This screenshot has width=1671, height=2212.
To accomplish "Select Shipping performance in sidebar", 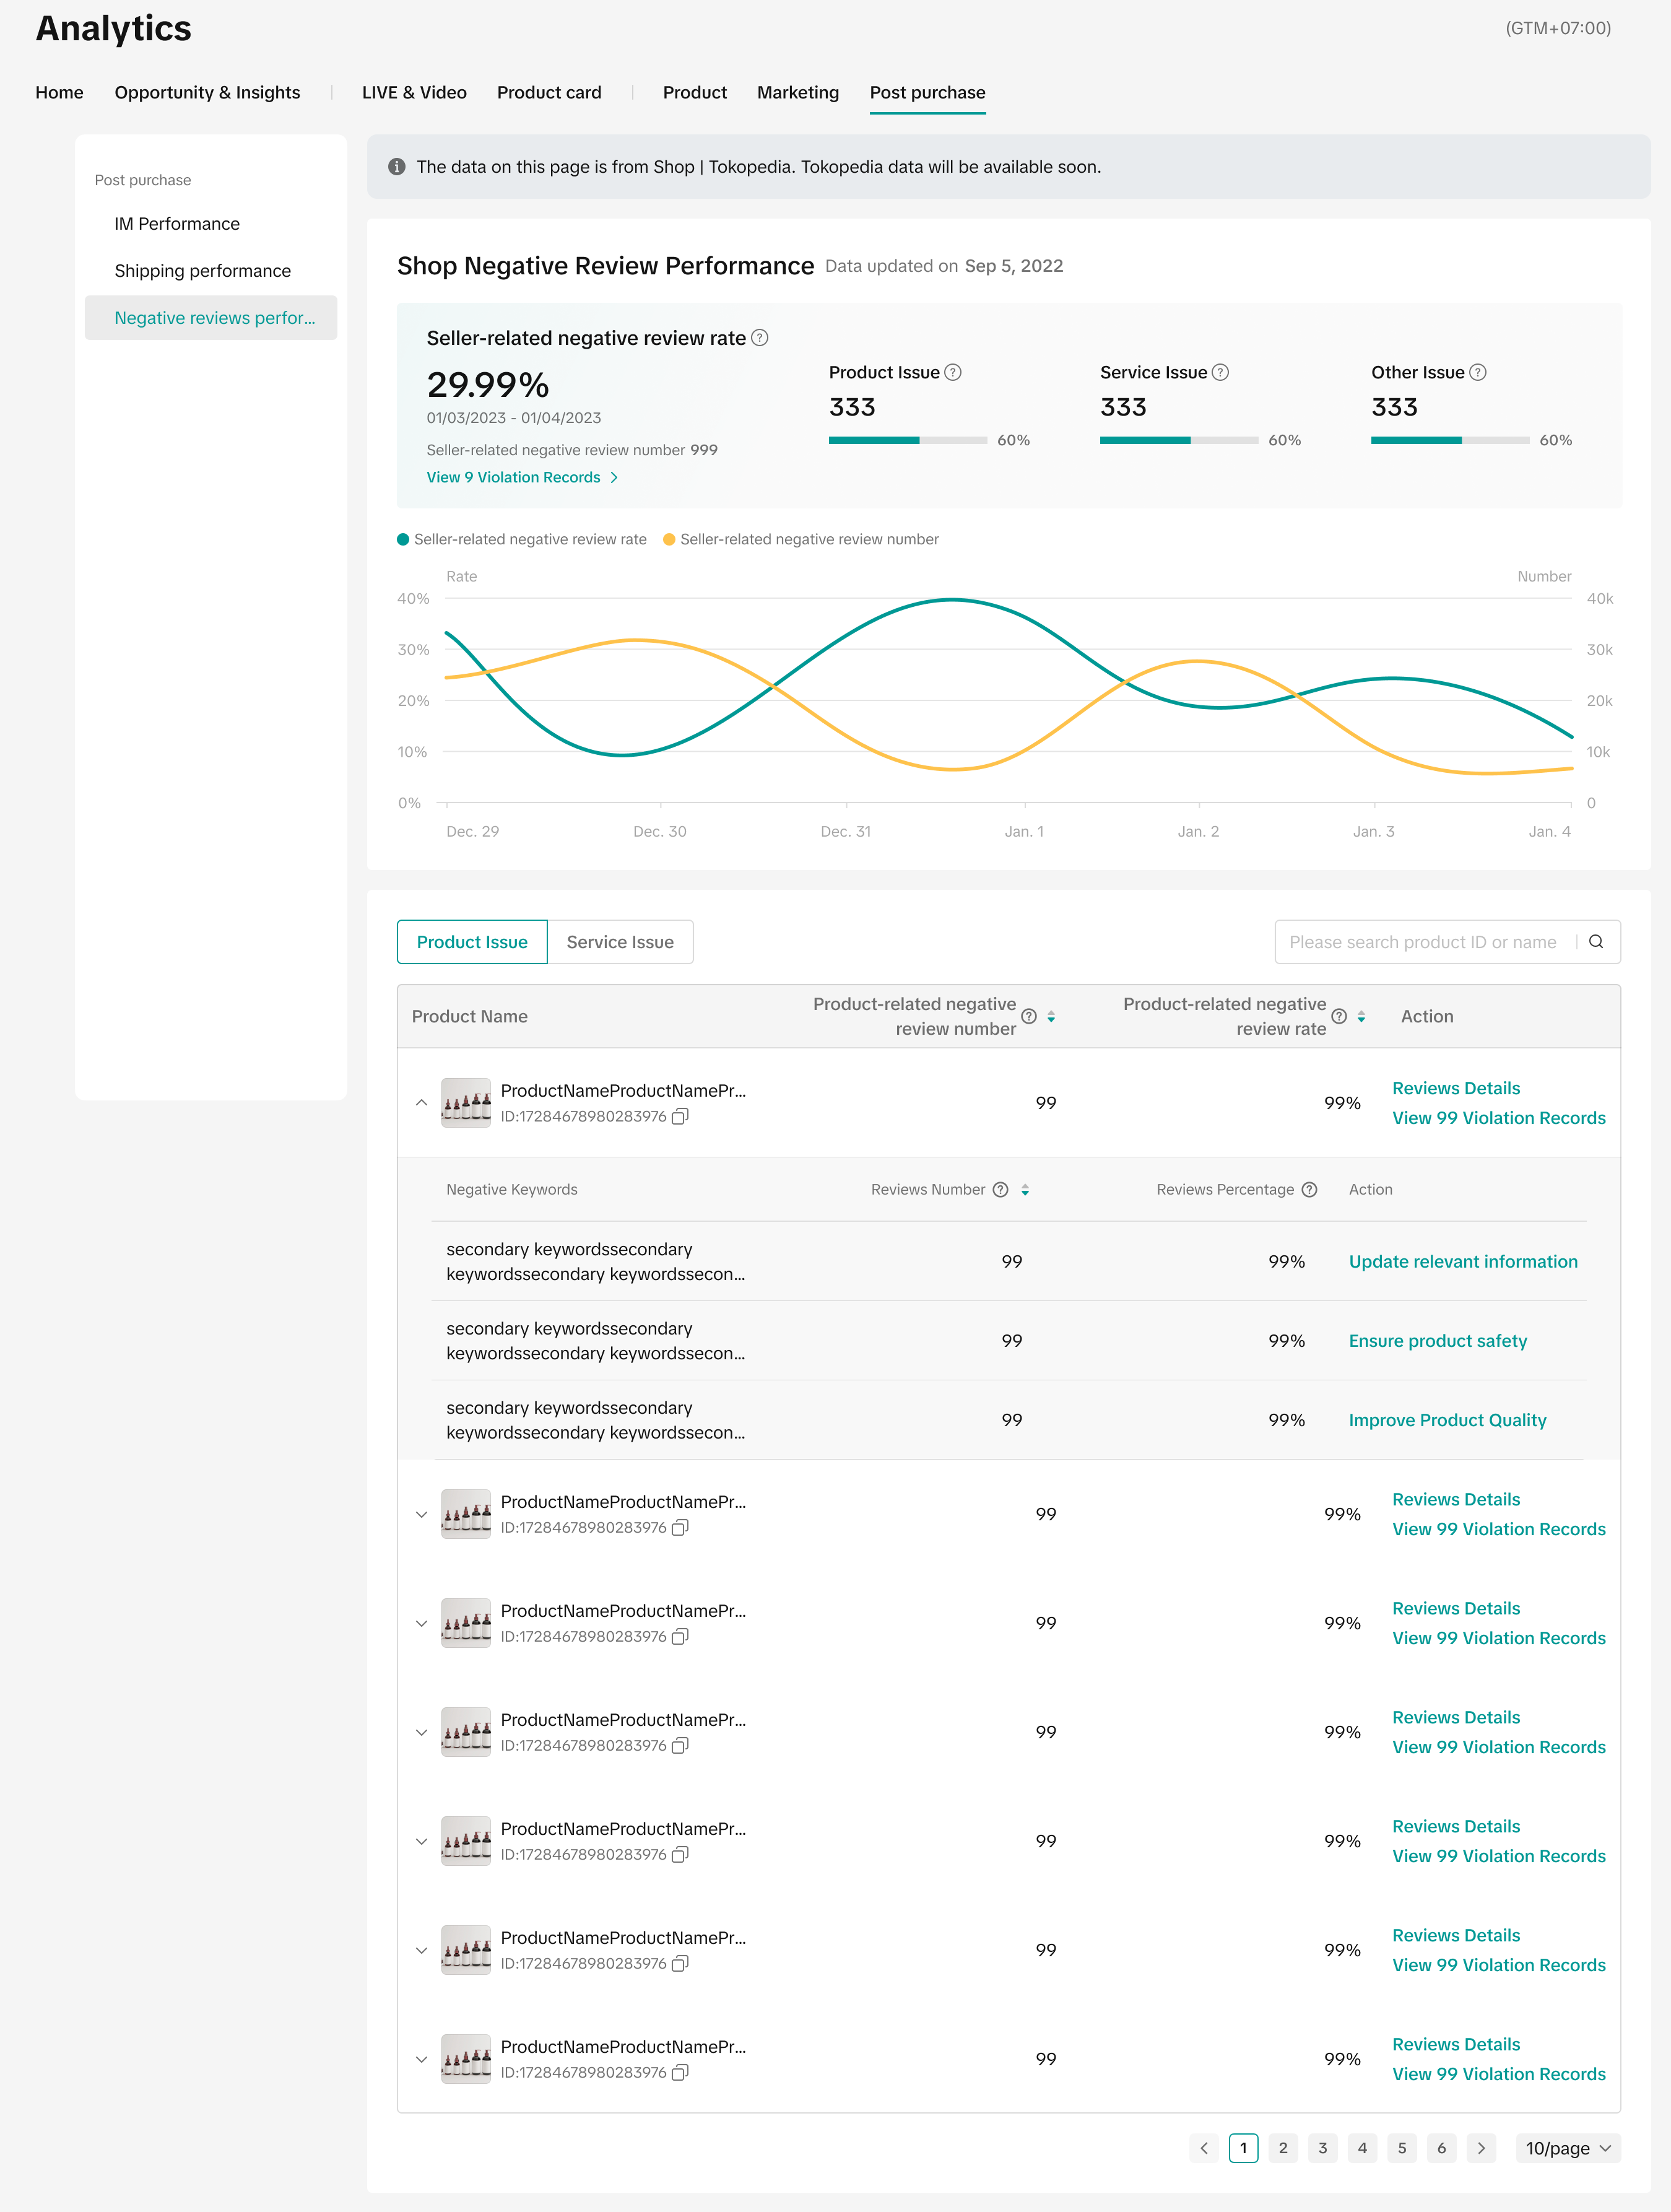I will pos(202,271).
